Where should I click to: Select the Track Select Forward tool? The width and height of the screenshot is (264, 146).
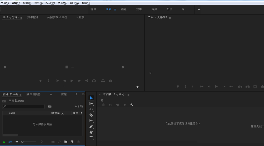(91, 104)
